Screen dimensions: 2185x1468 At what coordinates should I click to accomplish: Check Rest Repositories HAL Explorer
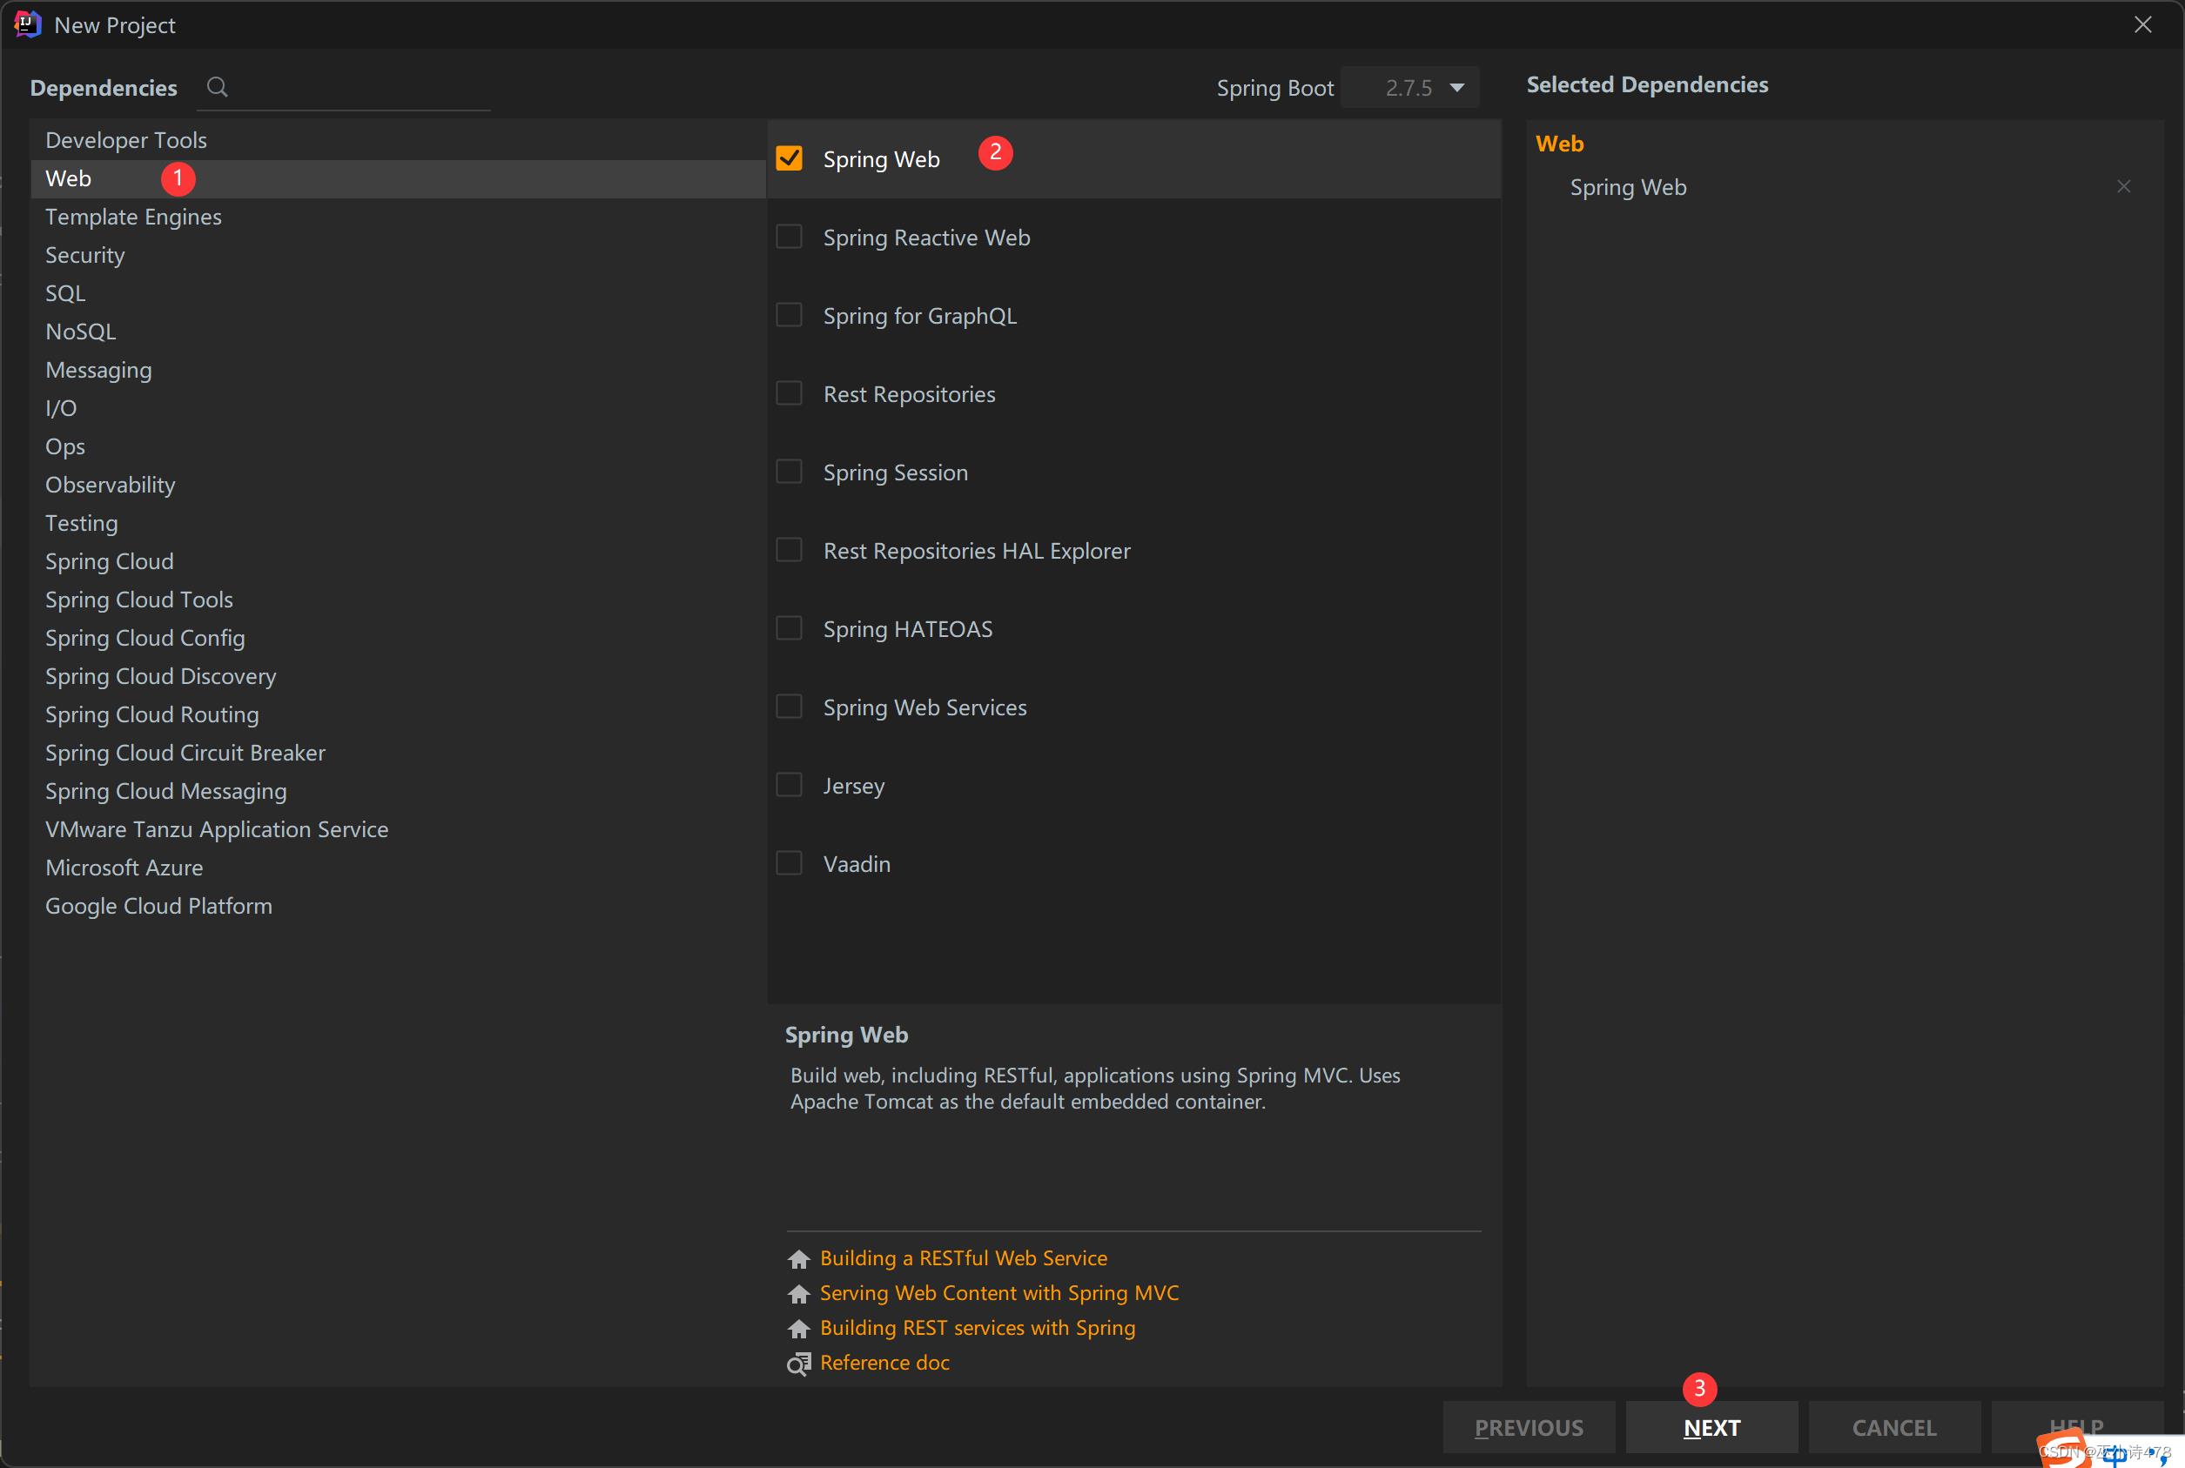click(790, 551)
